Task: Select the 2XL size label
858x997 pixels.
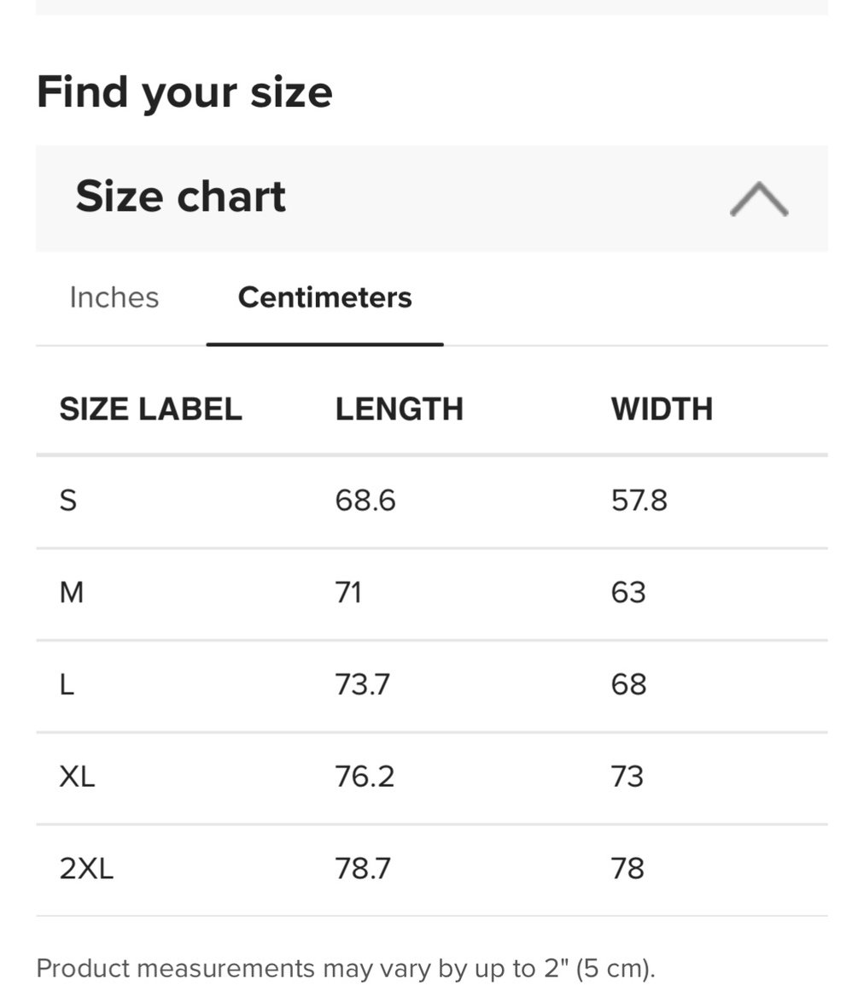Action: pos(86,870)
